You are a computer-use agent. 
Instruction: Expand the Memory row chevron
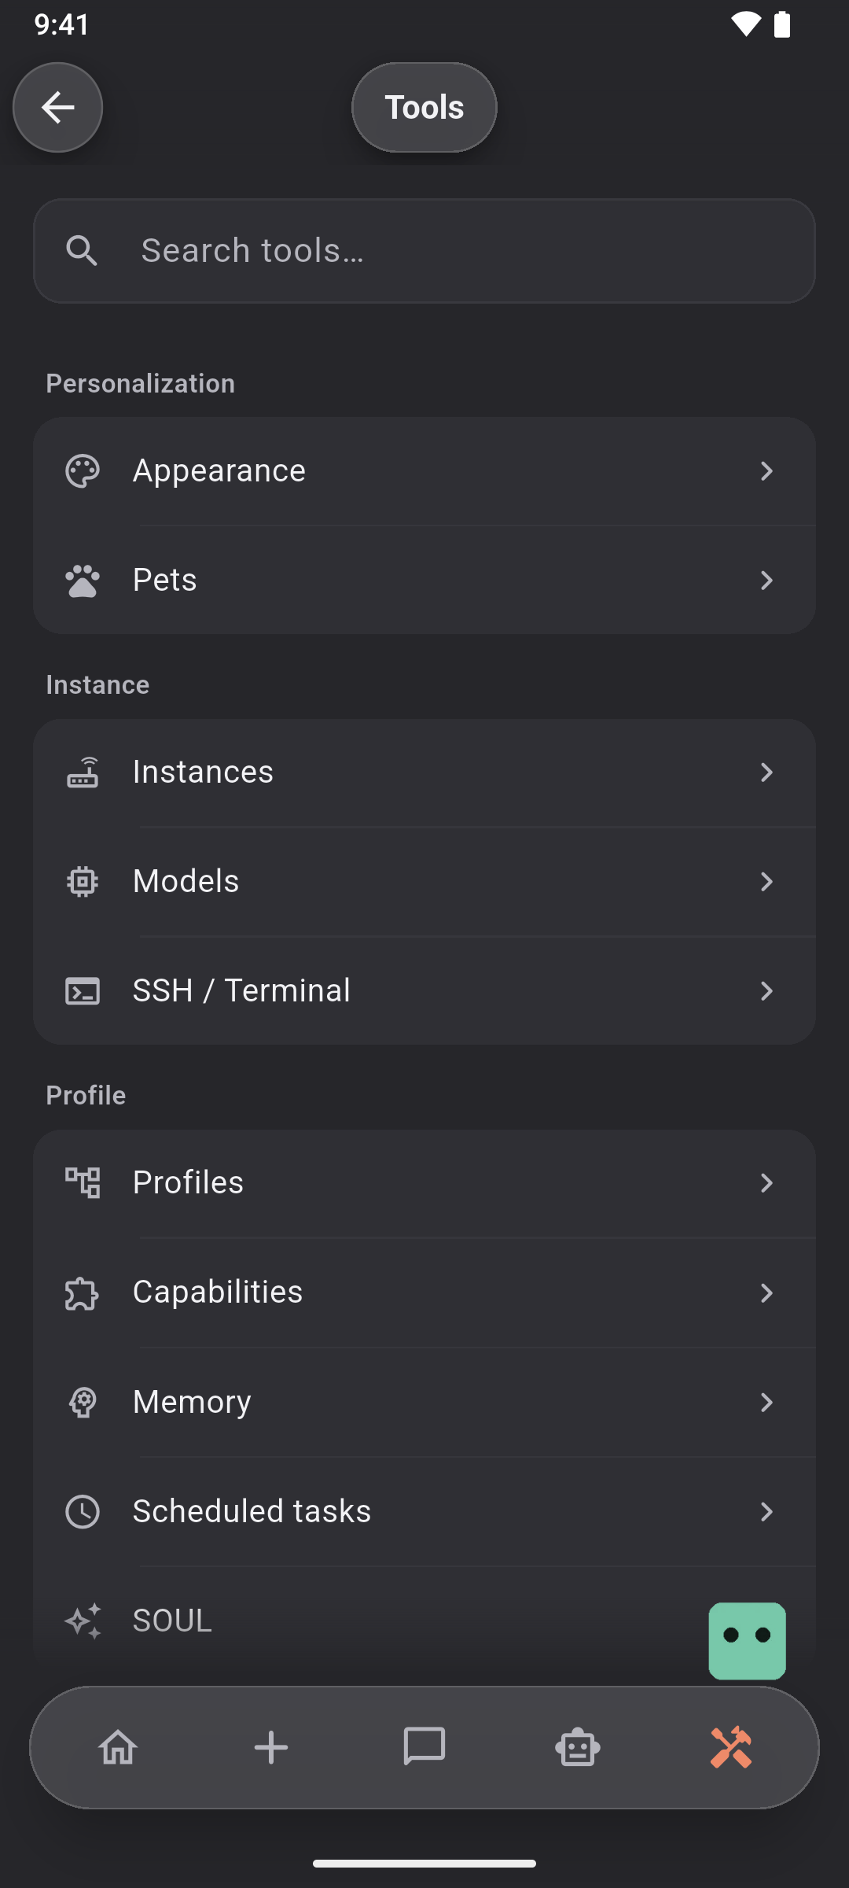coord(766,1402)
